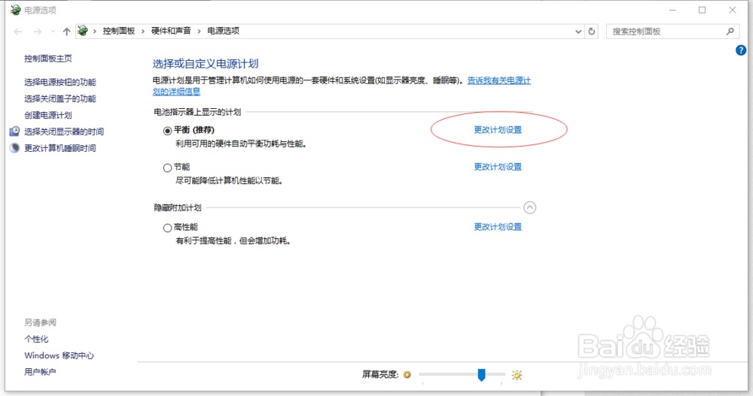Maximize the 电源选项 window
This screenshot has height=396, width=753.
(x=702, y=10)
